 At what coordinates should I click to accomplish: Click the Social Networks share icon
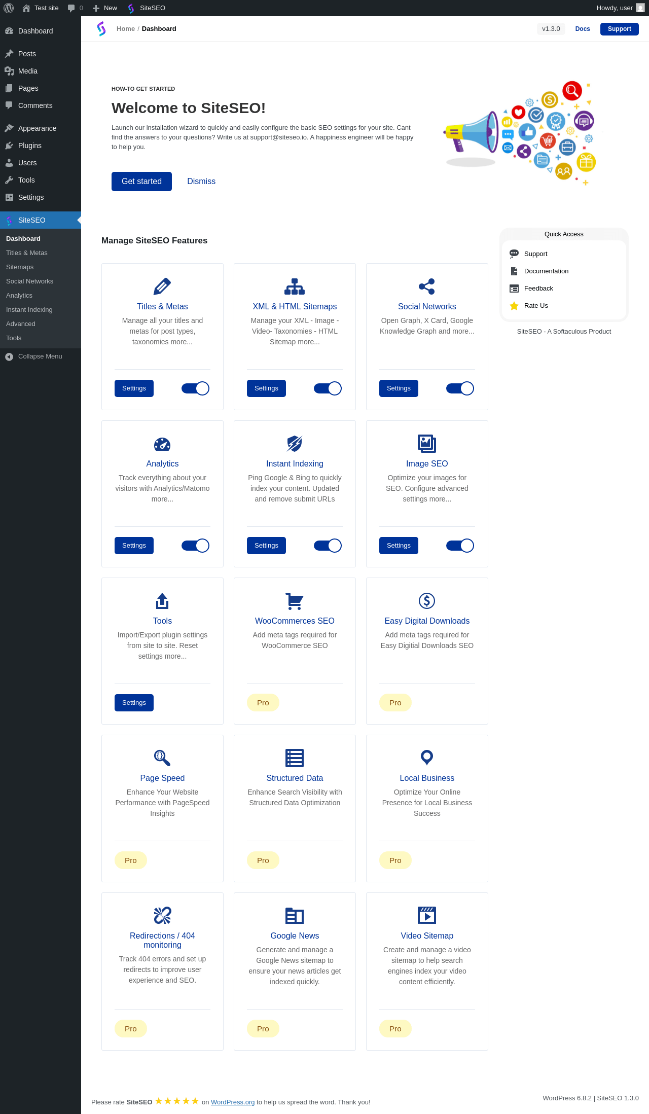pos(427,286)
